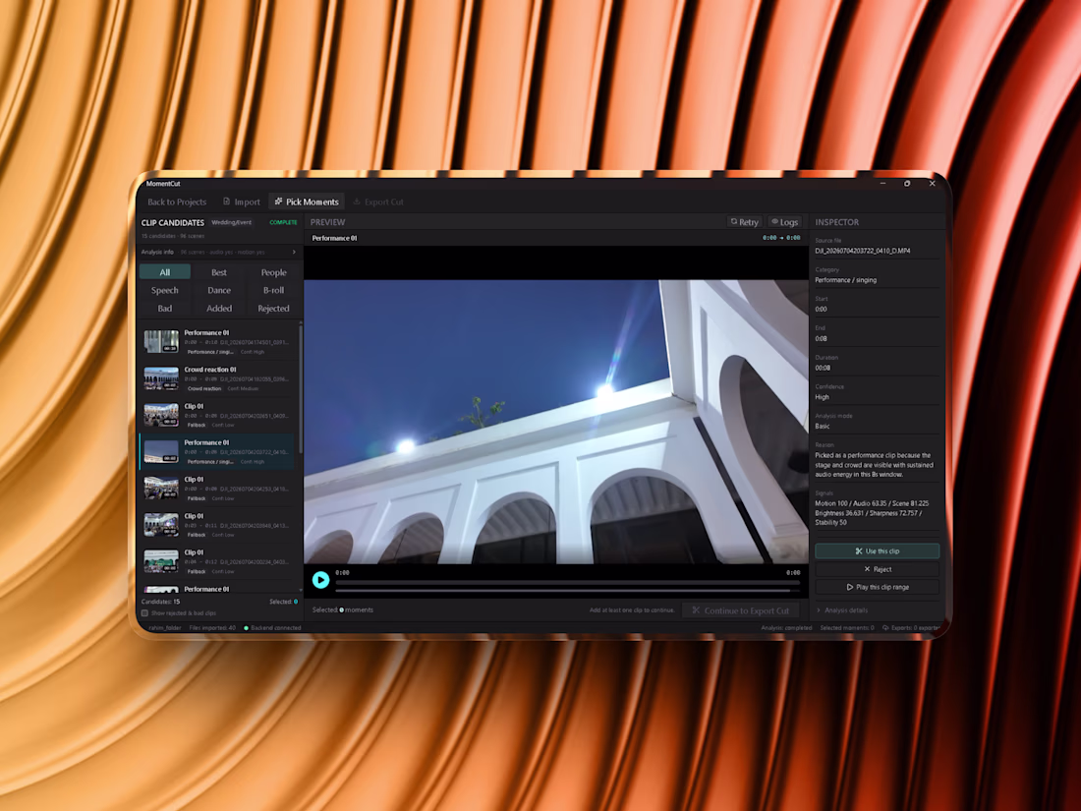This screenshot has width=1081, height=811.
Task: Click Use this clip
Action: (877, 551)
